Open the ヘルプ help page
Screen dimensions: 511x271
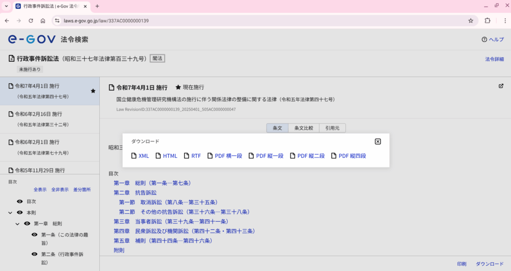(493, 40)
